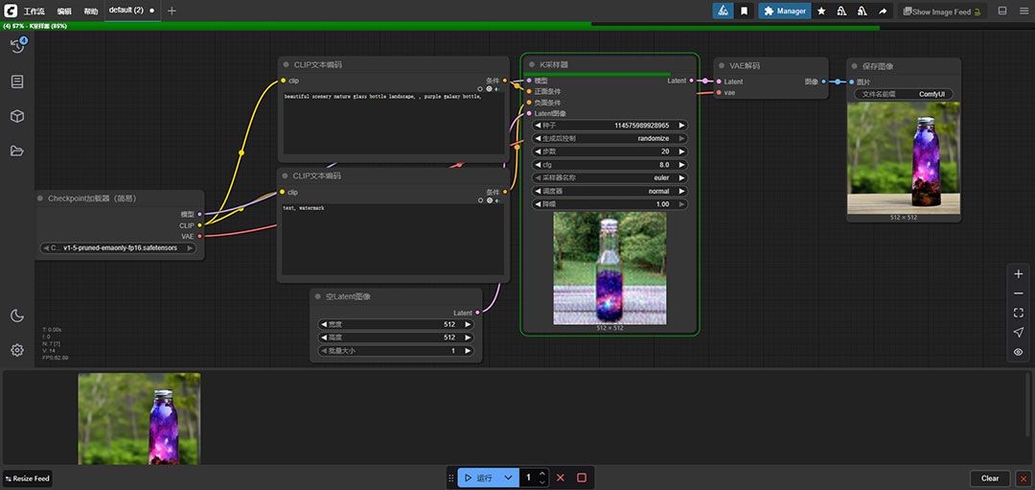Click the star icon next to Manager

point(821,11)
